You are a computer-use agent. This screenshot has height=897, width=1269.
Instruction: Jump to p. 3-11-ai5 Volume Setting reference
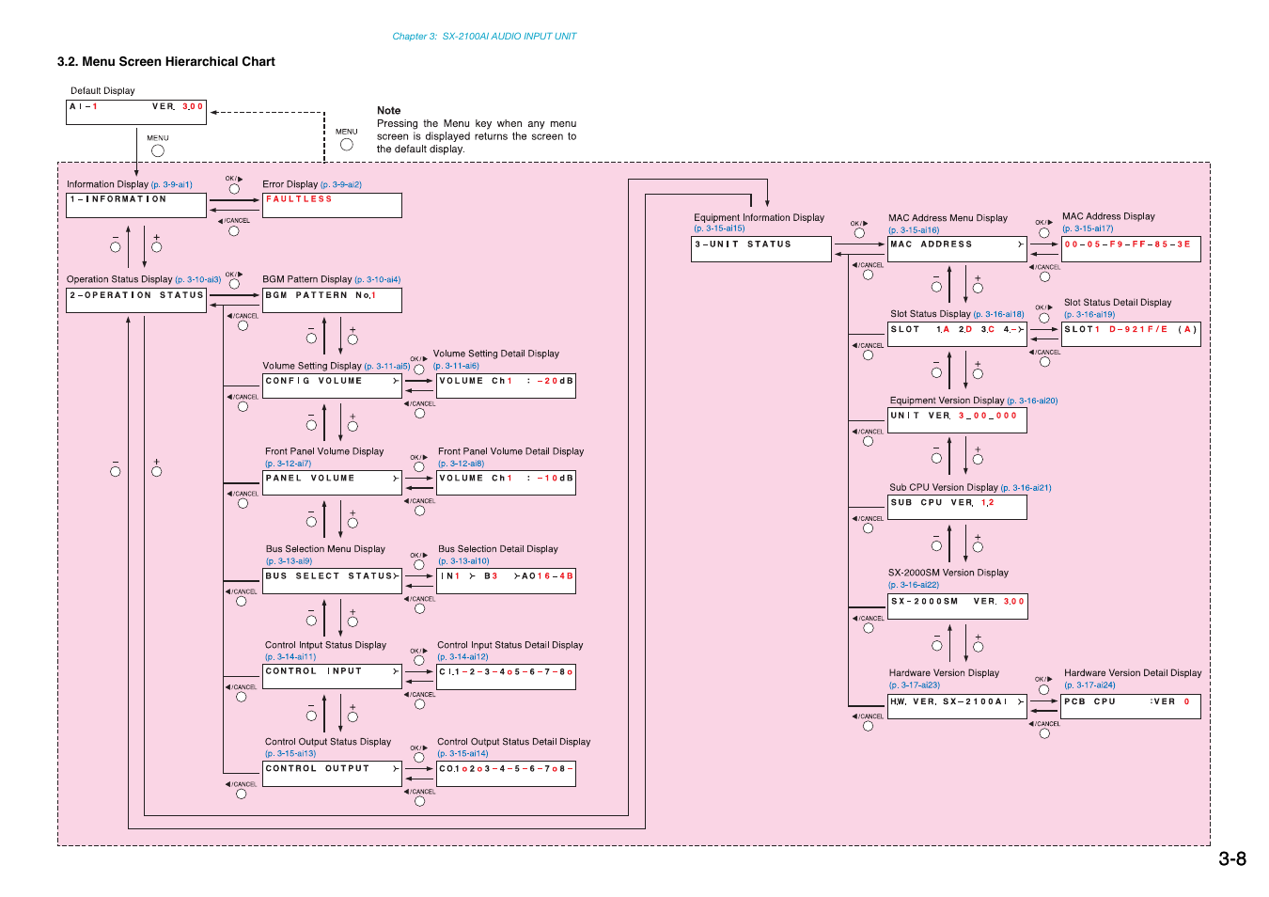387,367
